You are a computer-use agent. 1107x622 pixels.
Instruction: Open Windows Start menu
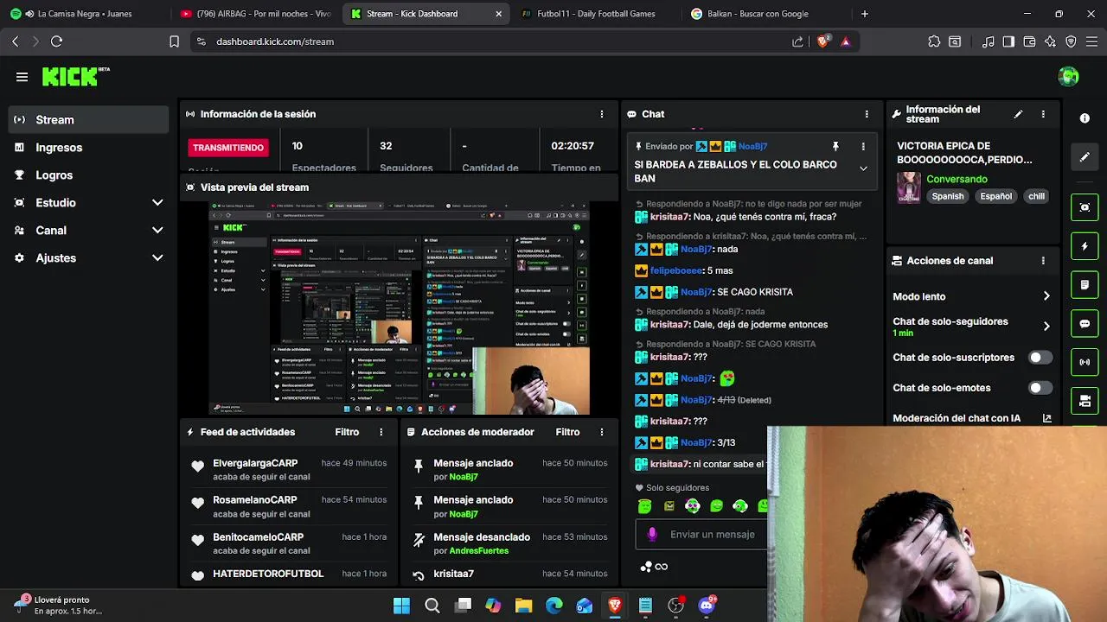click(x=401, y=606)
